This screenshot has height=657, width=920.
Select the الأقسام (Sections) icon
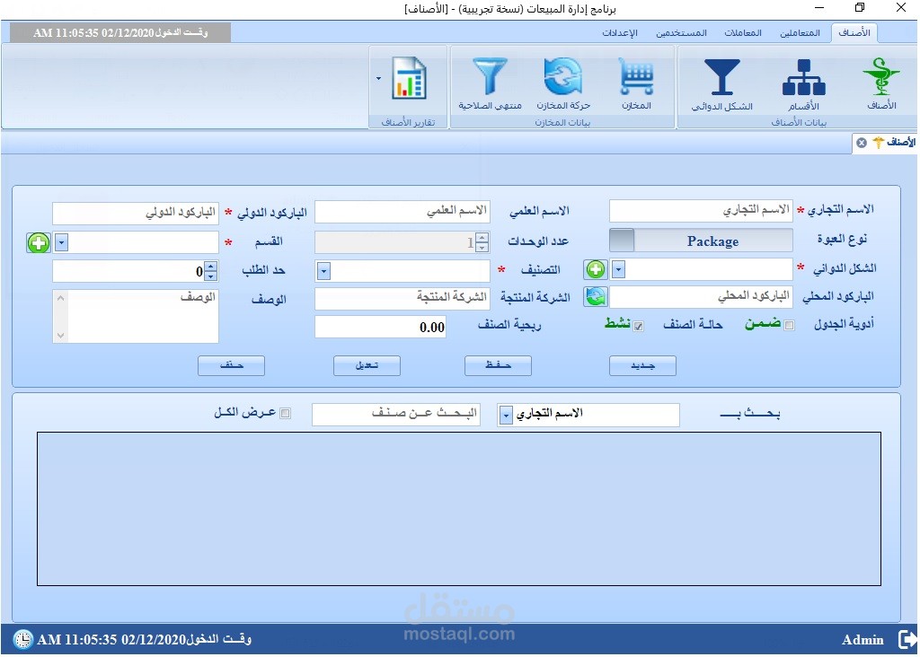coord(802,81)
